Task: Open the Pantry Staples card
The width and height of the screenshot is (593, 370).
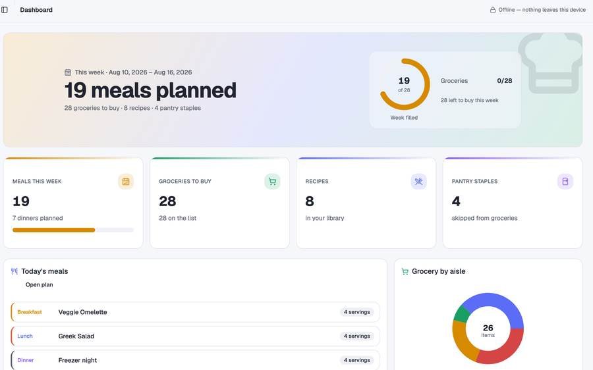Action: pos(513,203)
